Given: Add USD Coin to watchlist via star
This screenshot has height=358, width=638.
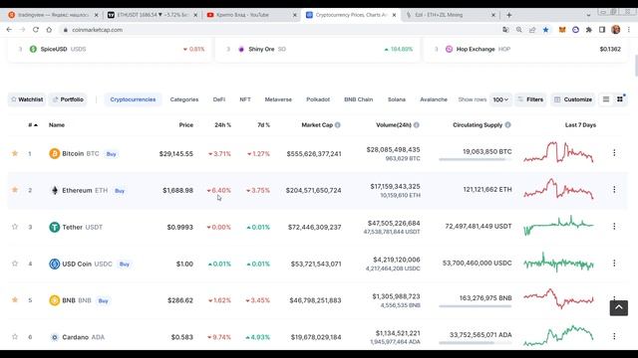Looking at the screenshot, I should pos(15,264).
